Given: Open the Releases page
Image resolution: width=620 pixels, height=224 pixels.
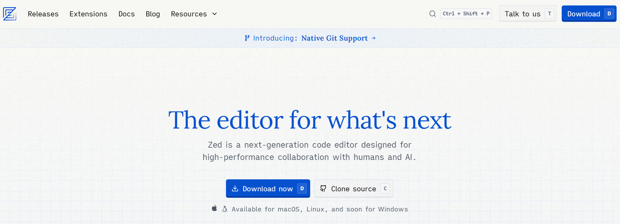Looking at the screenshot, I should [43, 14].
